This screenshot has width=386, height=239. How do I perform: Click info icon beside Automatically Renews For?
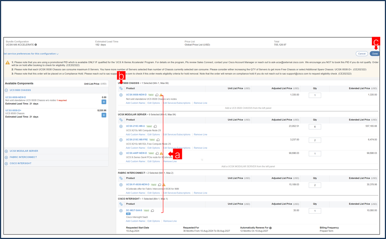[x=270, y=228]
